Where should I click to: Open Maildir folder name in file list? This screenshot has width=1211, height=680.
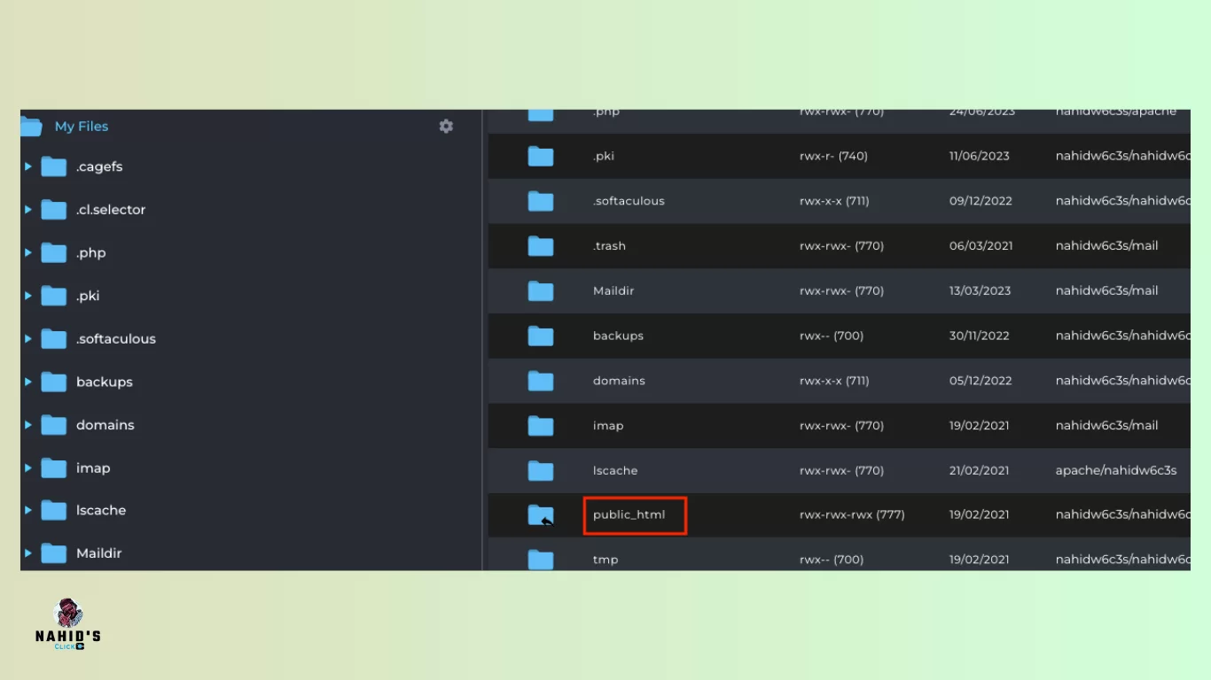tap(613, 290)
